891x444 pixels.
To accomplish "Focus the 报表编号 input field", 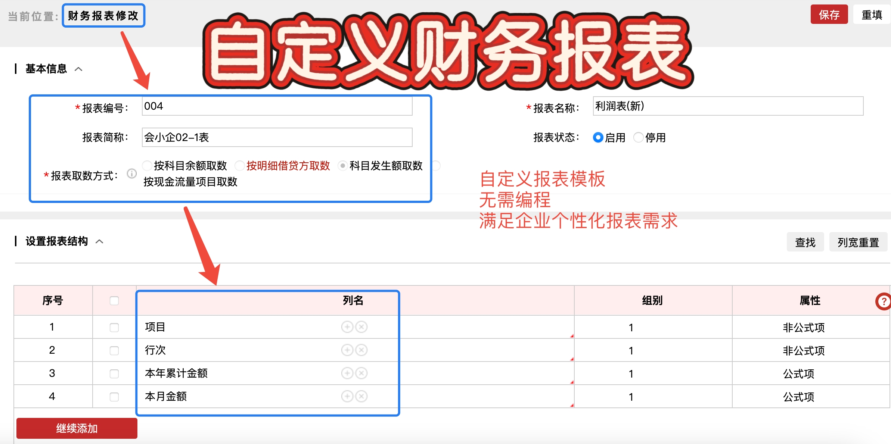I will (277, 106).
